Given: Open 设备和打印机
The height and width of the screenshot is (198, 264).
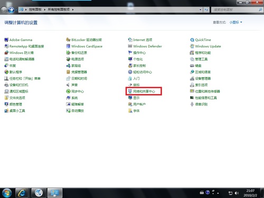Looking at the screenshot, I should tap(16, 85).
